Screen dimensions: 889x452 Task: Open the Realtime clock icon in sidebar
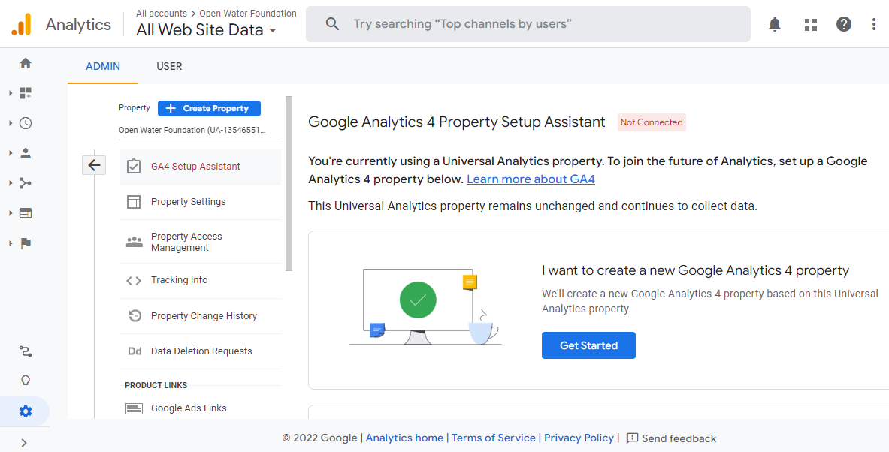click(25, 123)
